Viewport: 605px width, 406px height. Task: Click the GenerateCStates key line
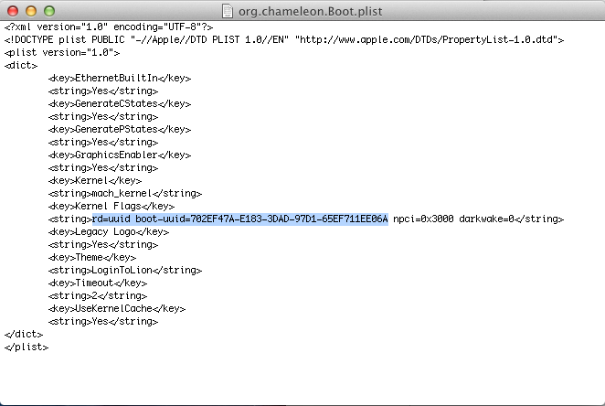(120, 103)
